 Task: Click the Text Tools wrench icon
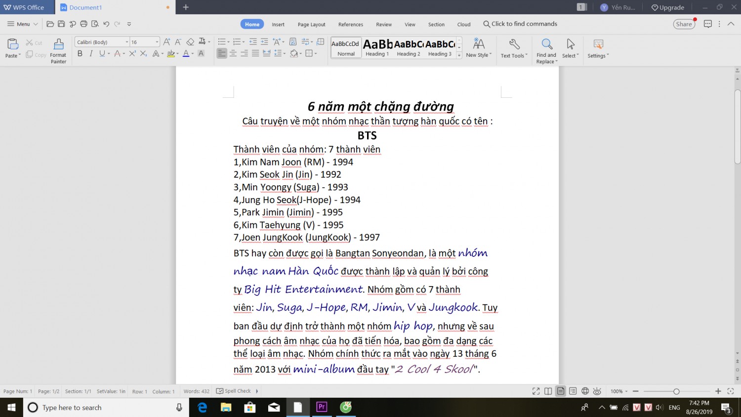tap(514, 44)
